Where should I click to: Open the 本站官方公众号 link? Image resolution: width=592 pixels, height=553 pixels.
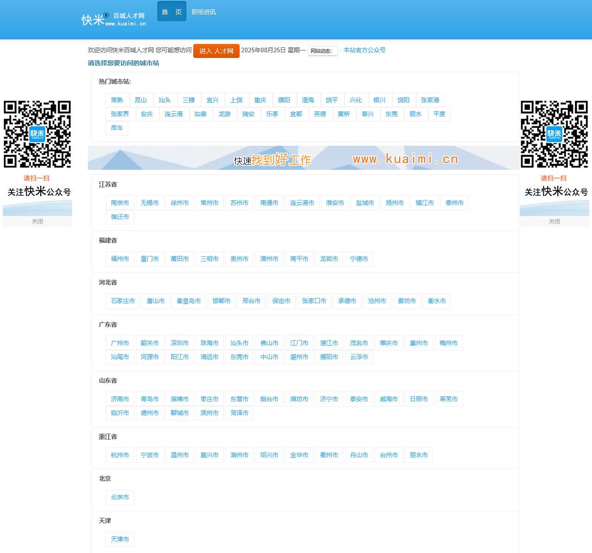364,50
